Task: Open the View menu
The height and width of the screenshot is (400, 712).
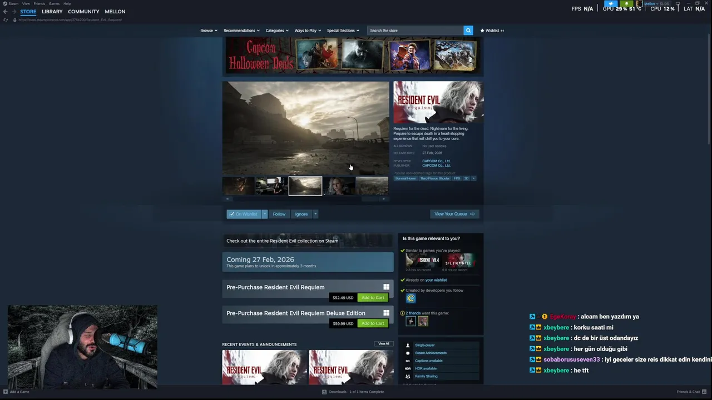Action: click(x=26, y=3)
